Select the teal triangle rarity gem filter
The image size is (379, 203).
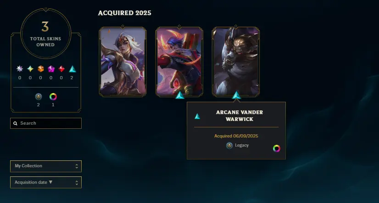pyautogui.click(x=72, y=69)
